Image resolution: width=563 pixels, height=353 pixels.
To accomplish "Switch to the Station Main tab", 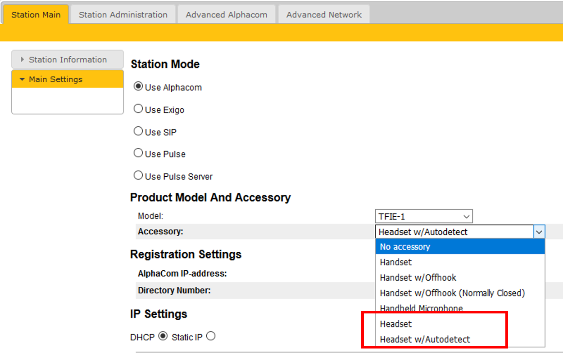I will point(36,15).
